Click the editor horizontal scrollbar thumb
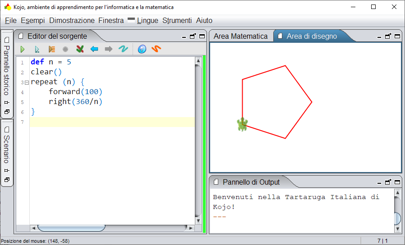This screenshot has width=405, height=245. click(72, 228)
